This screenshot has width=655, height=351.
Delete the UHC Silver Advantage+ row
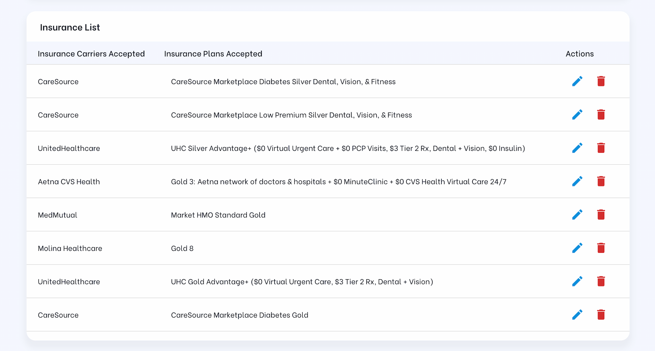coord(601,148)
